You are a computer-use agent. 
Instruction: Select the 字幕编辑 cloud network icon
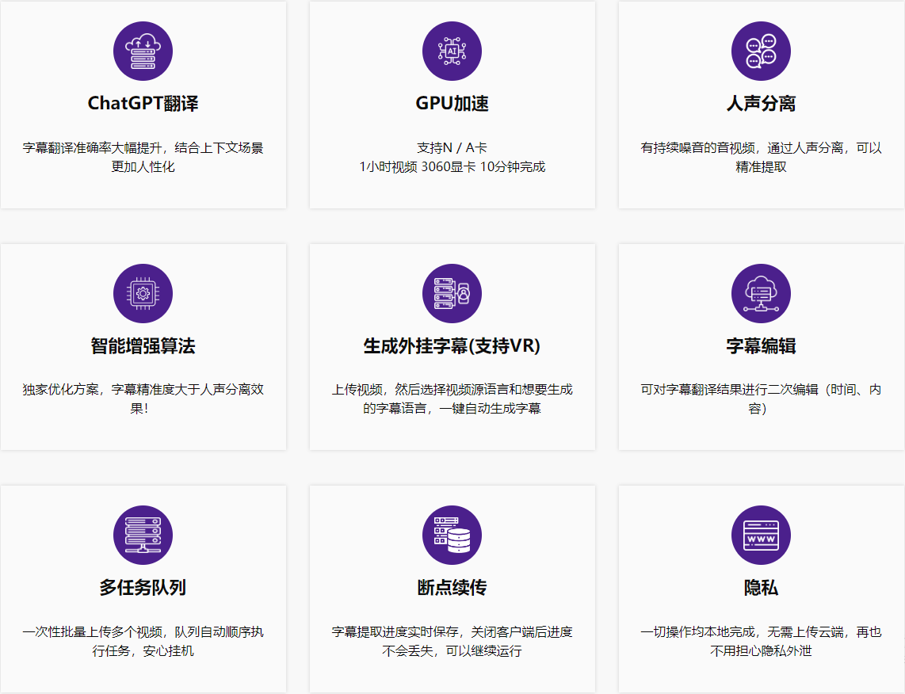click(761, 293)
